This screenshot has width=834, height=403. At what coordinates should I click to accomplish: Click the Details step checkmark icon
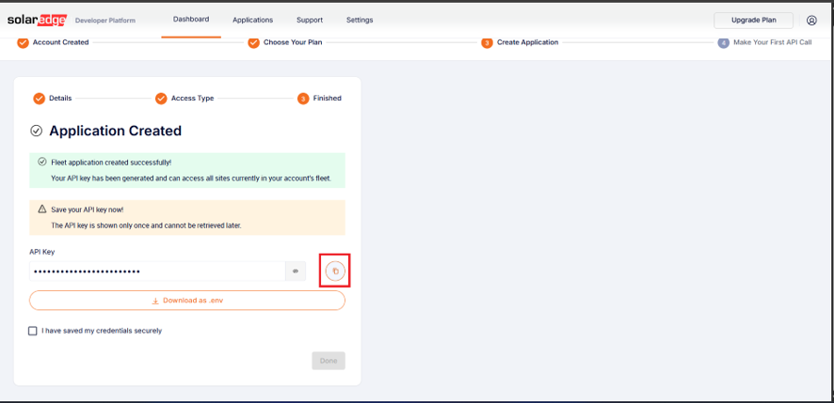[39, 99]
